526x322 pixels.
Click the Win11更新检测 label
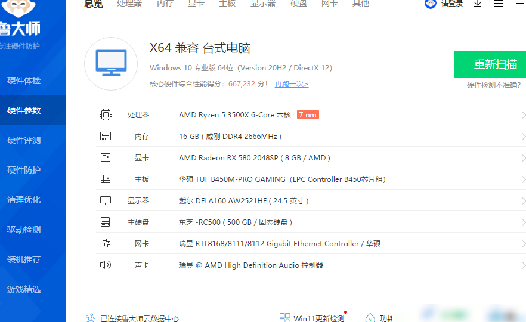(x=318, y=318)
